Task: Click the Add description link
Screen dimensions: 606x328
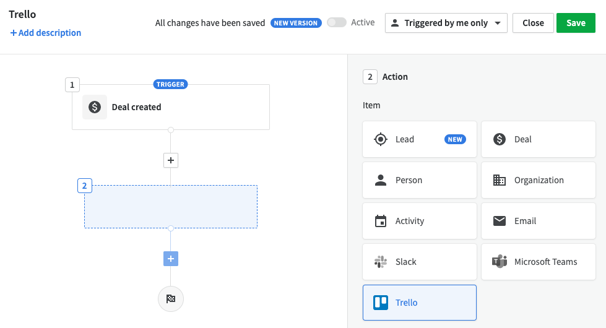Action: pos(46,33)
